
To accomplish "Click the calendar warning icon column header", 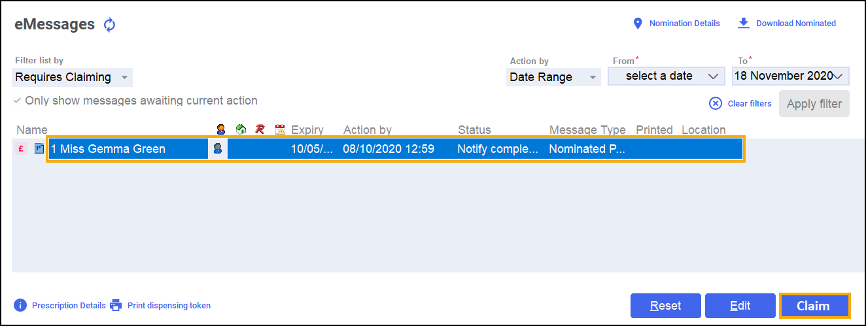I will point(281,130).
